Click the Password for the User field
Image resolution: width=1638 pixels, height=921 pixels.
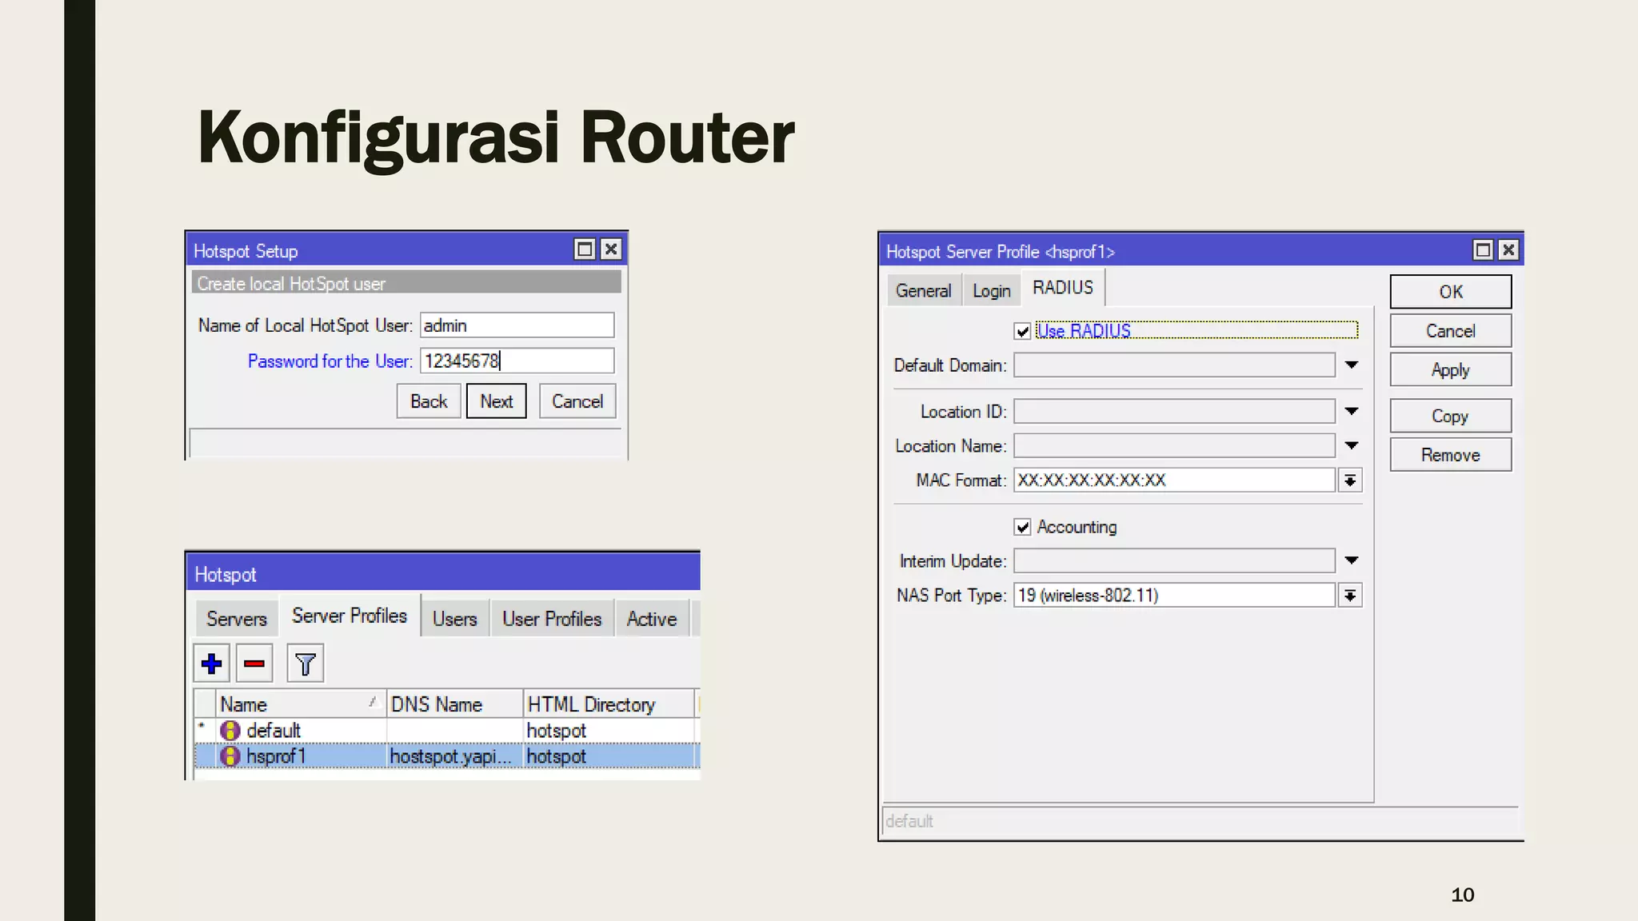click(x=517, y=361)
